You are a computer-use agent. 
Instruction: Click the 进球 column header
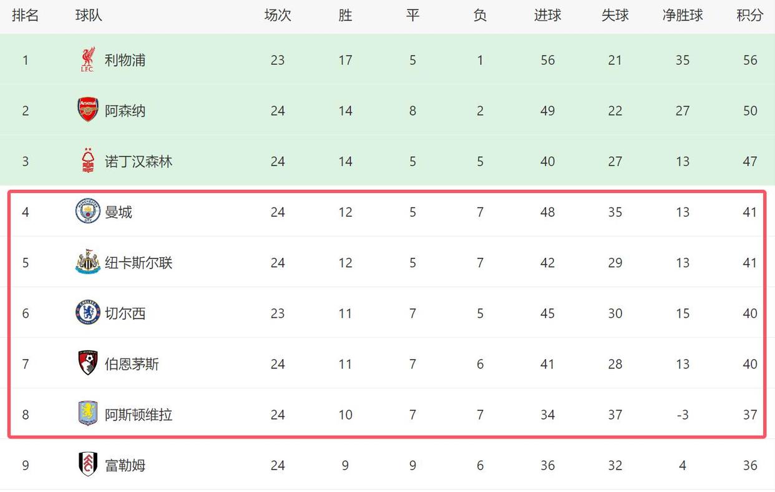point(547,16)
